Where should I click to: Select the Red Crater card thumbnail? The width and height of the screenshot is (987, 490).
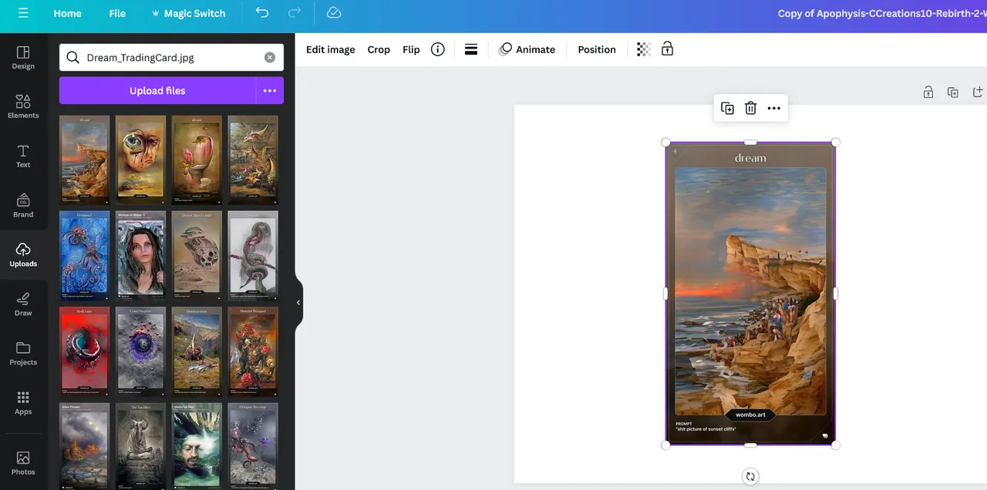[x=85, y=351]
